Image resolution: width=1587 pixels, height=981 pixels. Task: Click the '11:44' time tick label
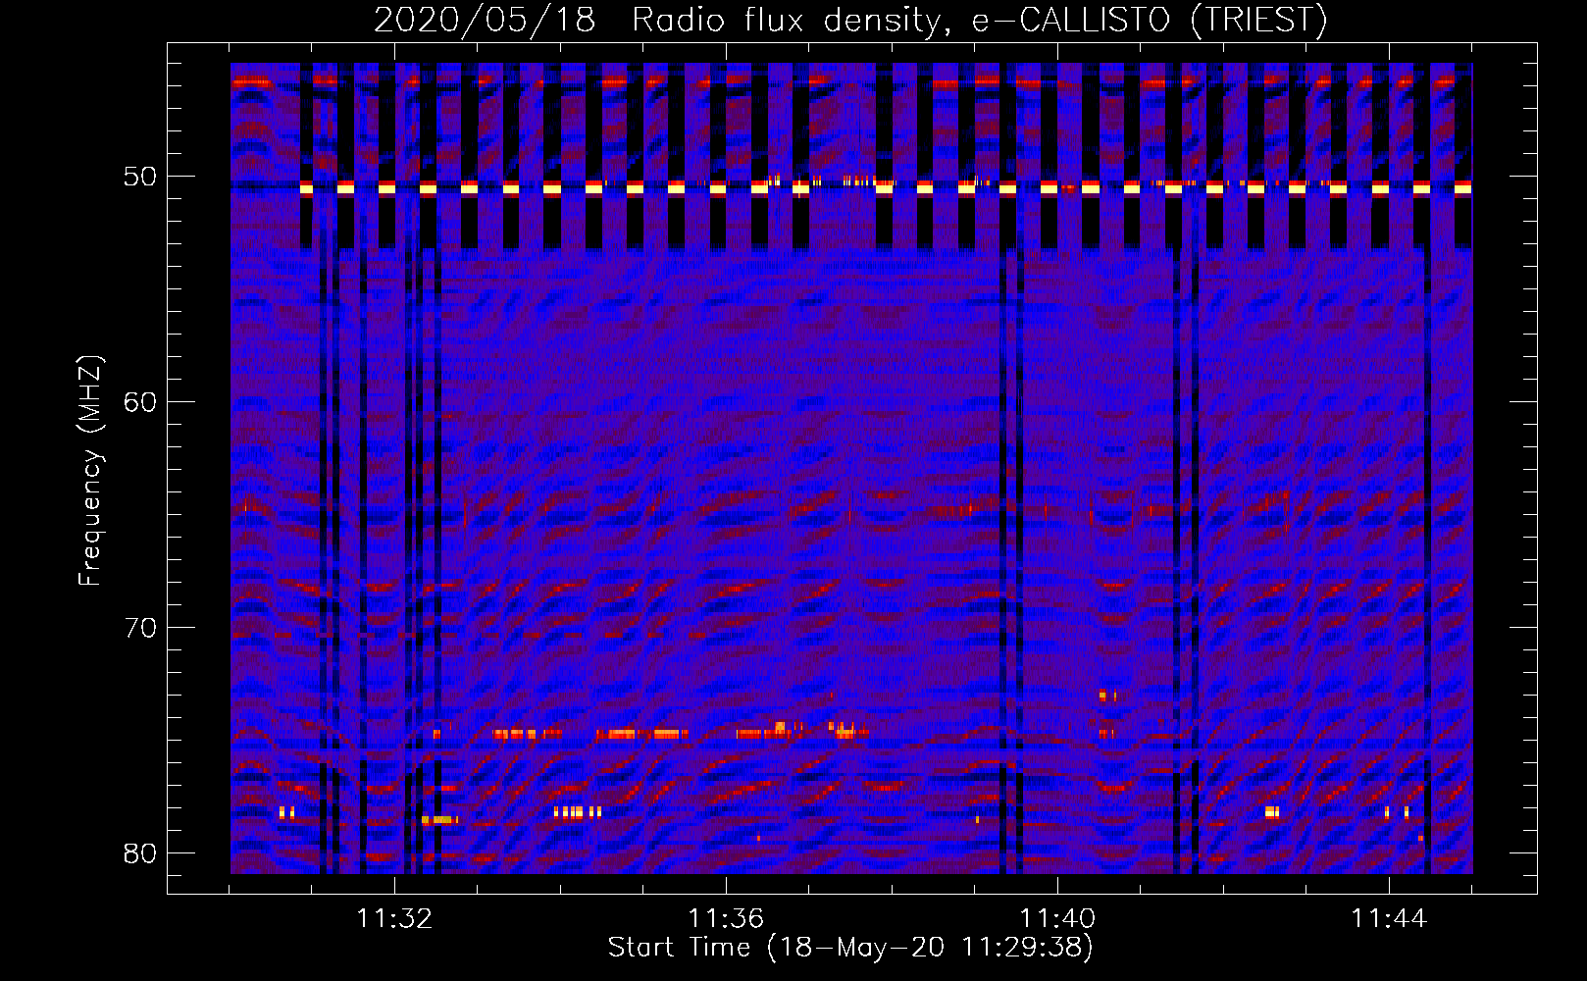pyautogui.click(x=1389, y=919)
